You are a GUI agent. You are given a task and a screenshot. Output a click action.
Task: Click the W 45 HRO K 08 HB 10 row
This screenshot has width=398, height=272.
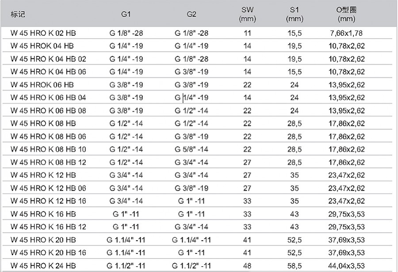[x=198, y=149]
